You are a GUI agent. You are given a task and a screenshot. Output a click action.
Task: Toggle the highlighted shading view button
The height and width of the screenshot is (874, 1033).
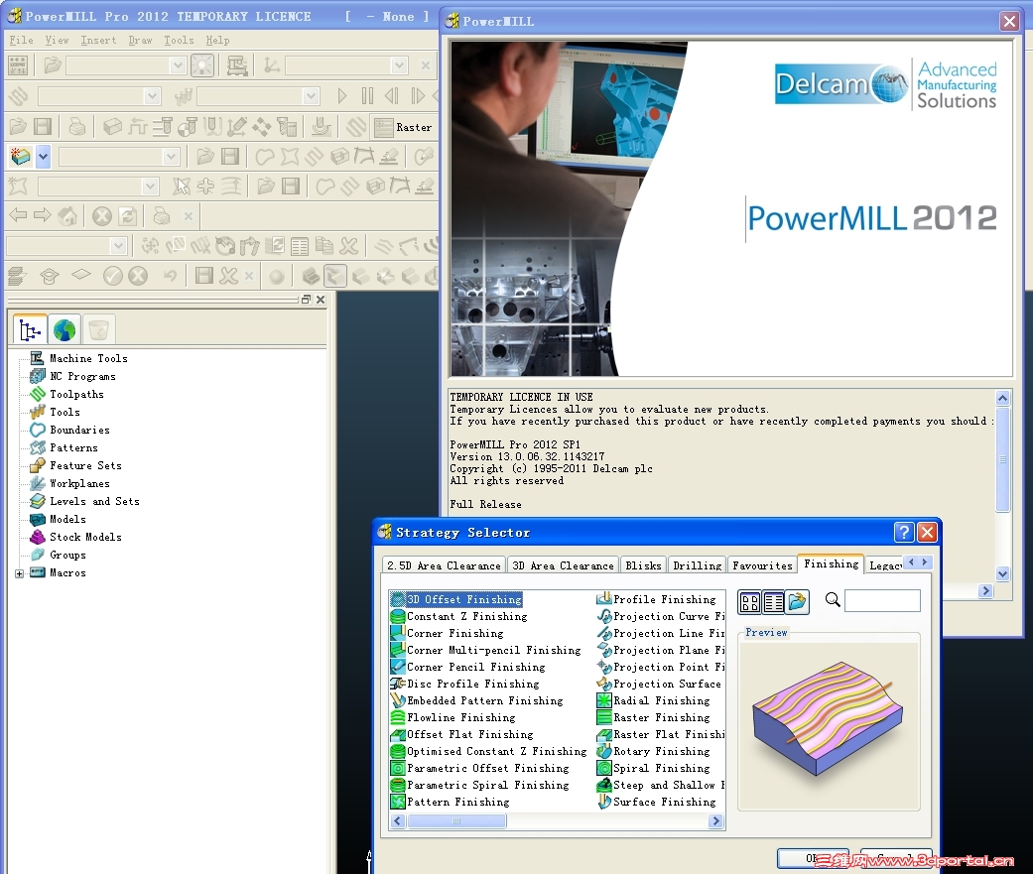(335, 276)
